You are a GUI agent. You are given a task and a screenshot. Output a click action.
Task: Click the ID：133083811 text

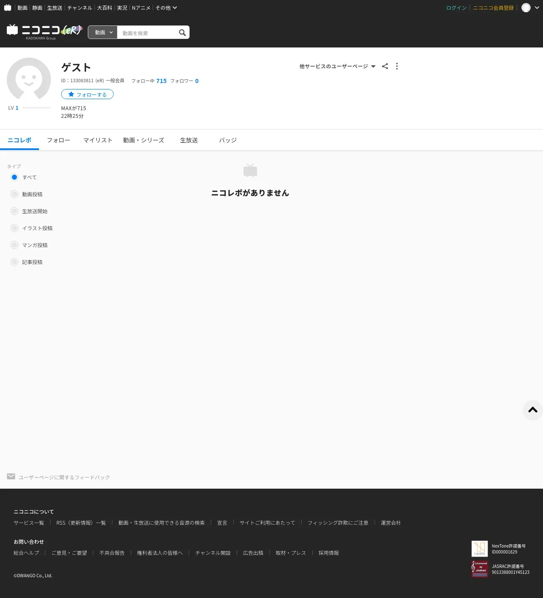click(77, 81)
